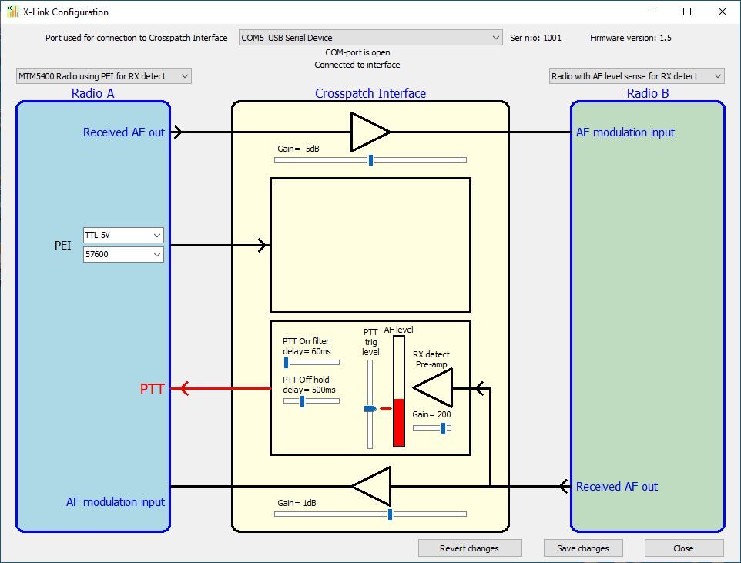Click the top amplifier triangle symbol
Viewport: 741px width, 563px height.
tap(368, 132)
